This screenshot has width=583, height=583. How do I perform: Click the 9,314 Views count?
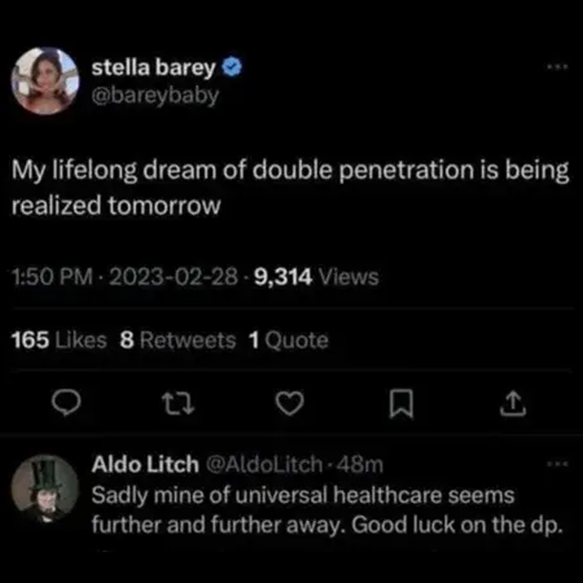click(x=317, y=277)
